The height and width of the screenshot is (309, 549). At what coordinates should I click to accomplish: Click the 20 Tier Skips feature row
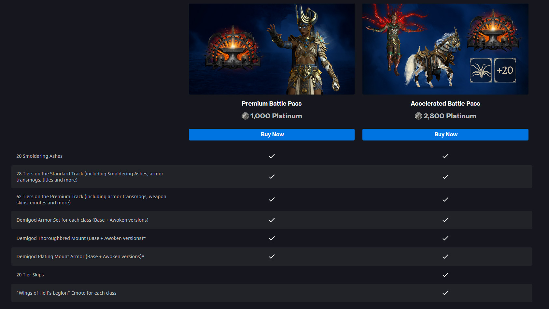[272, 275]
